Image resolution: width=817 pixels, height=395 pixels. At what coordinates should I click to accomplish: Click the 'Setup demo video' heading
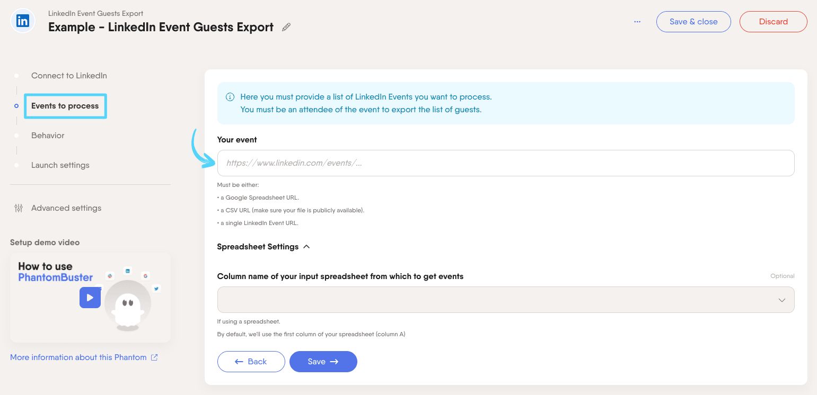click(x=45, y=243)
